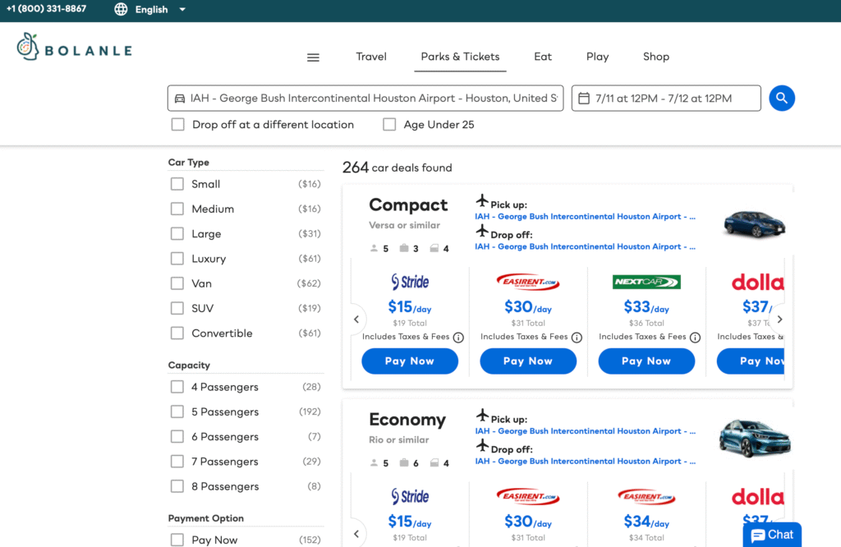Click the Compact pick-up airplane icon
The height and width of the screenshot is (547, 841).
click(x=482, y=201)
